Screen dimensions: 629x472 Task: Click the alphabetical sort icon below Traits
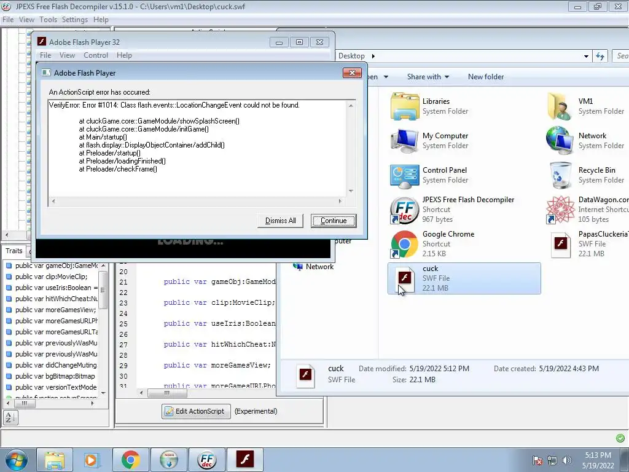tap(11, 417)
